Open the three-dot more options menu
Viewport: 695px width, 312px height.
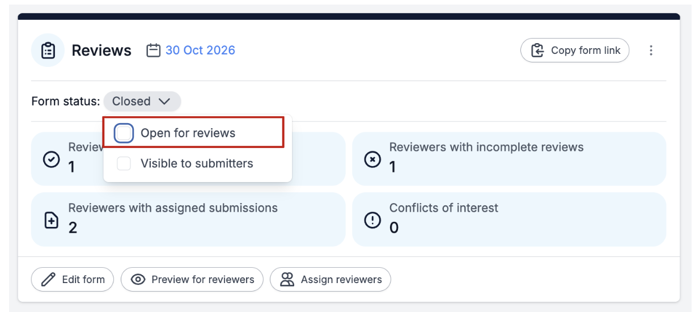[651, 50]
